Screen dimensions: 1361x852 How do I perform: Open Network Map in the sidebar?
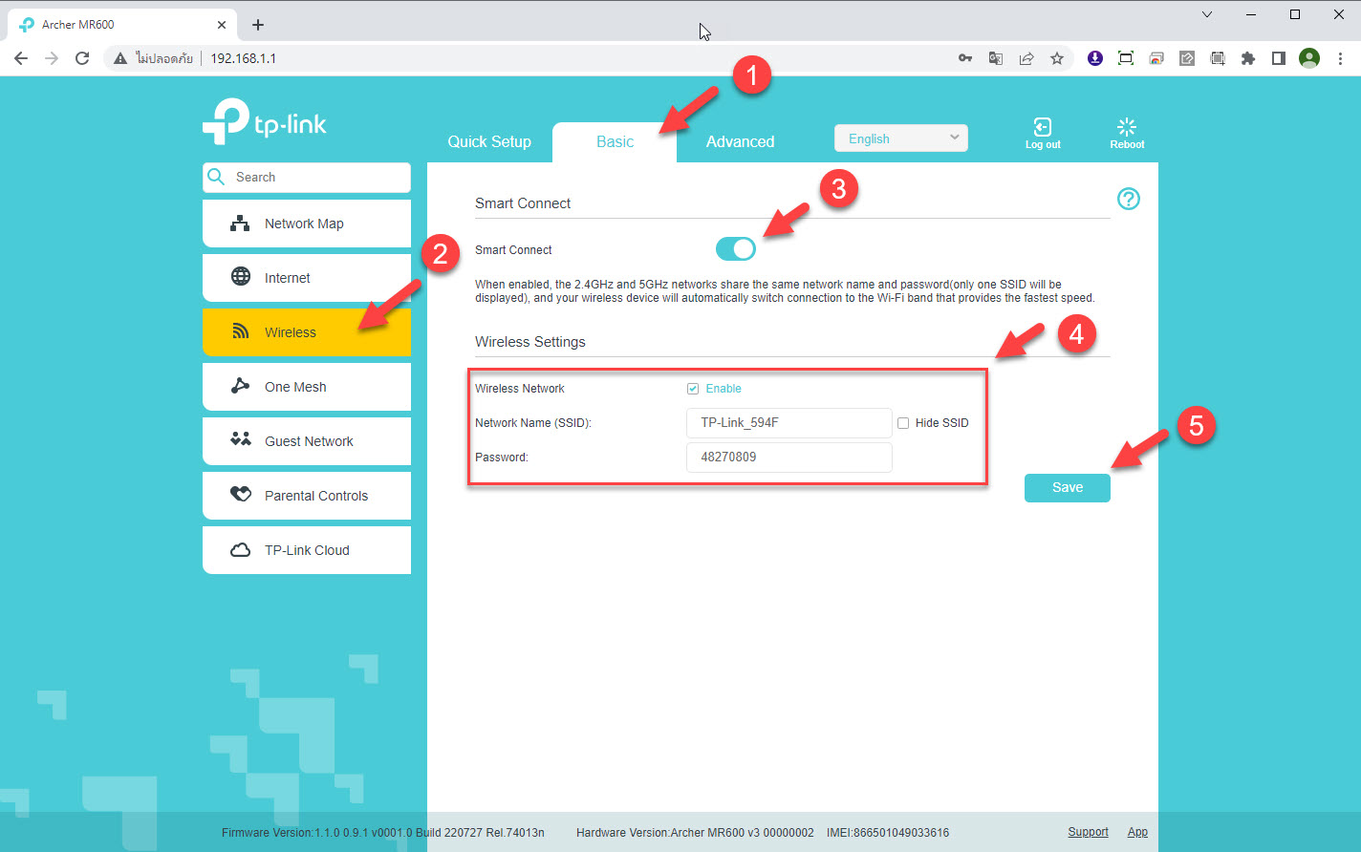pyautogui.click(x=307, y=224)
